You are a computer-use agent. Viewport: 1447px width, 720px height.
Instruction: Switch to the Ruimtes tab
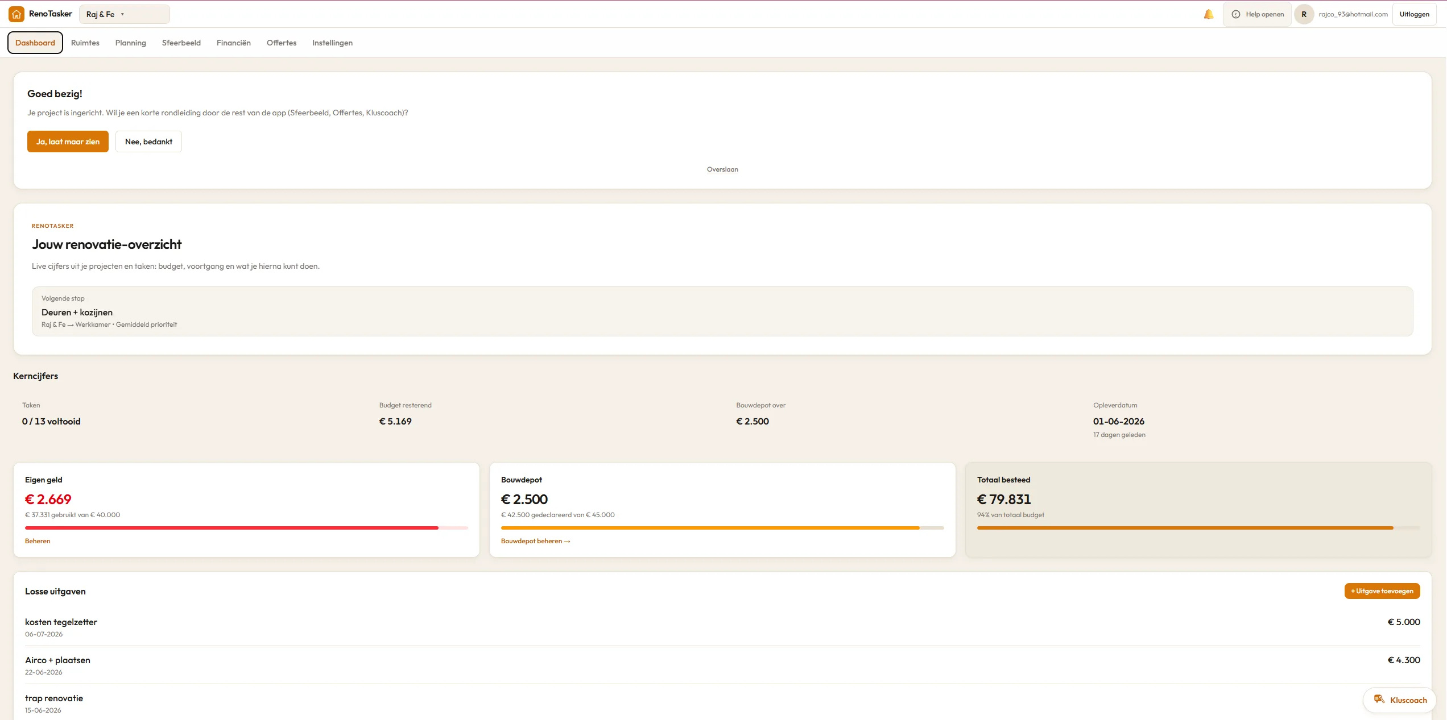(x=85, y=43)
